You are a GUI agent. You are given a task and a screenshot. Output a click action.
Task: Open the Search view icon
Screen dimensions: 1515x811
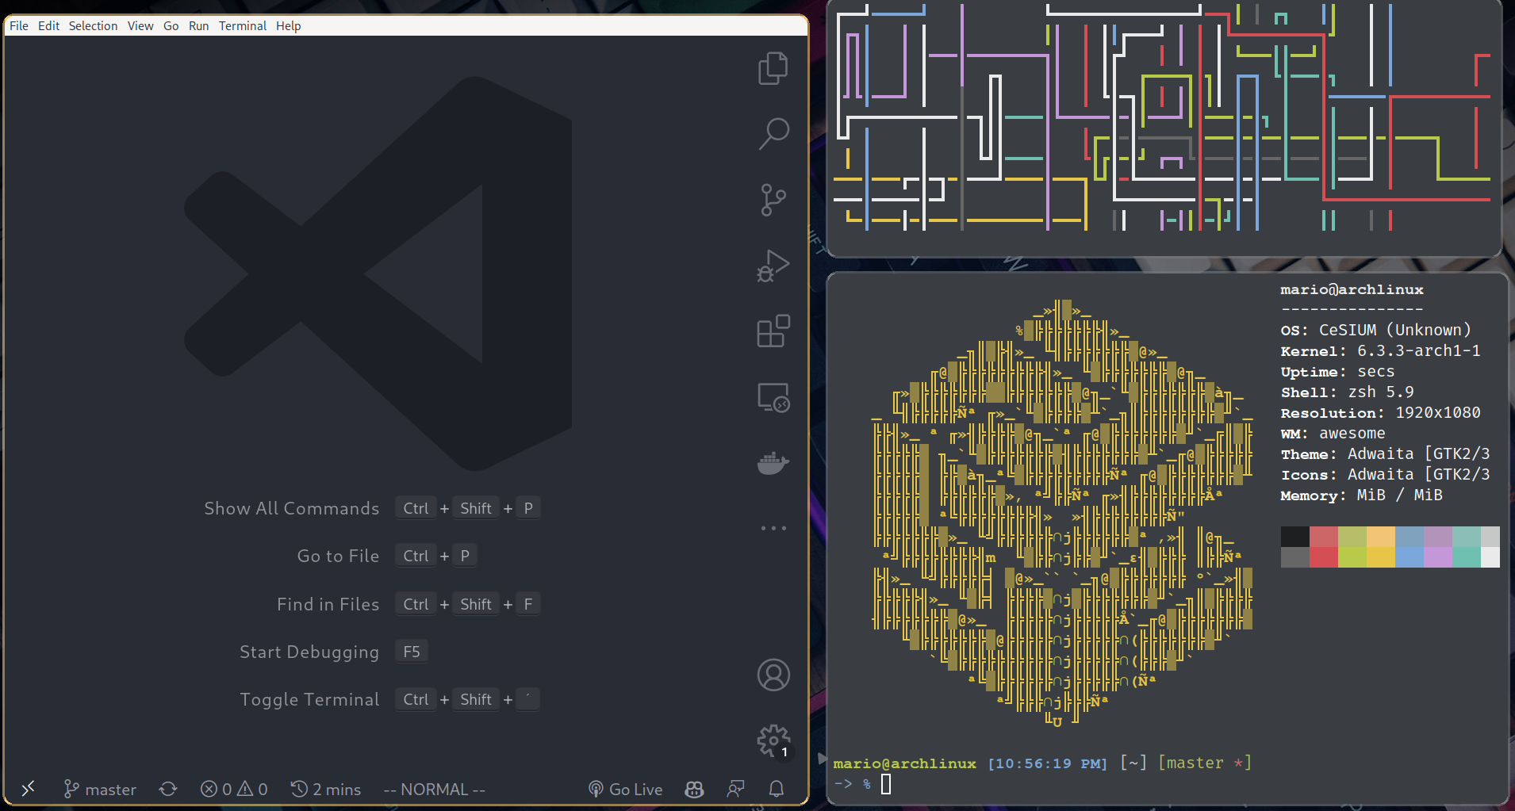773,134
